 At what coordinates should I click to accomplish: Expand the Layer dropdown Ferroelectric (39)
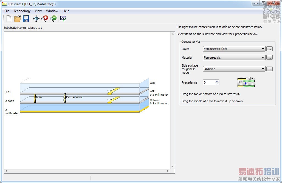coord(234,49)
